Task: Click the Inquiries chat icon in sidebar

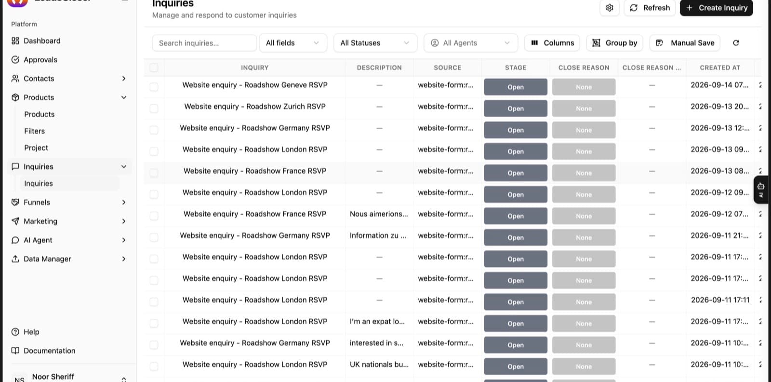Action: 15,167
